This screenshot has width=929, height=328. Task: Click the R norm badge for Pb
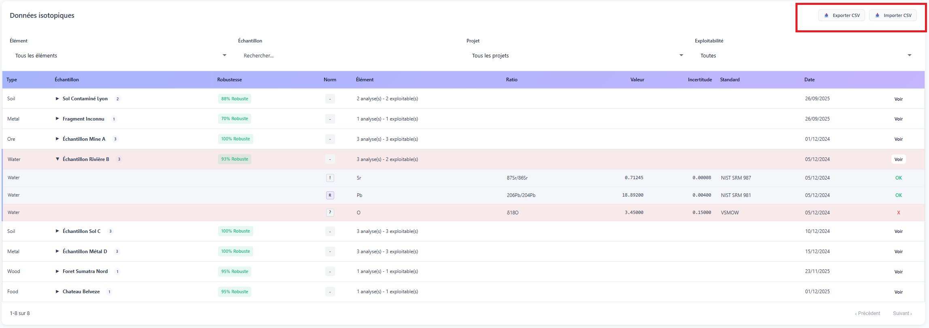(330, 195)
